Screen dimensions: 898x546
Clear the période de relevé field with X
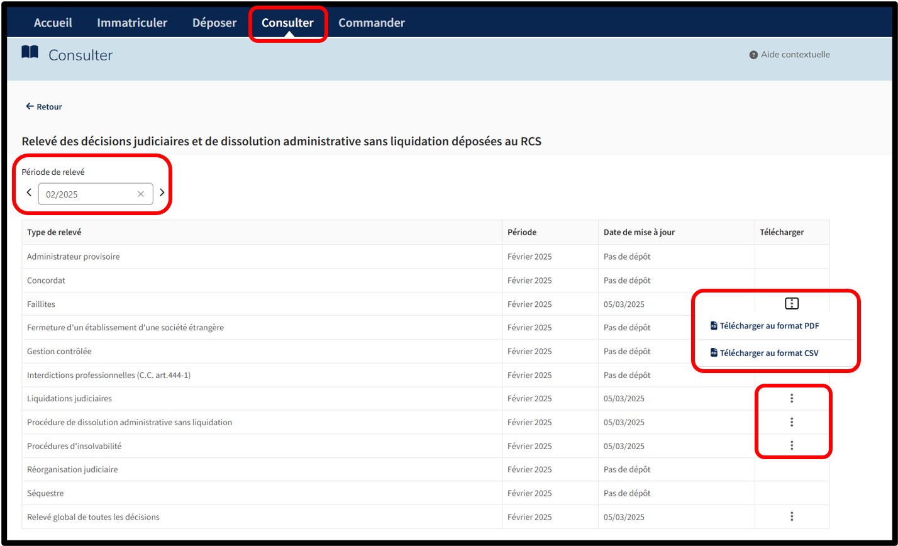141,194
